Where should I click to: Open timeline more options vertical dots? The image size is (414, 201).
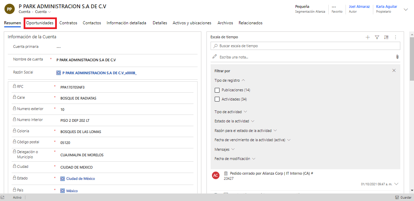click(396, 37)
